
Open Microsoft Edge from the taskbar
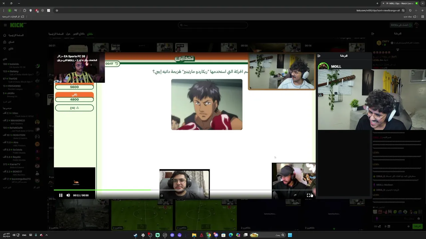pyautogui.click(x=231, y=235)
